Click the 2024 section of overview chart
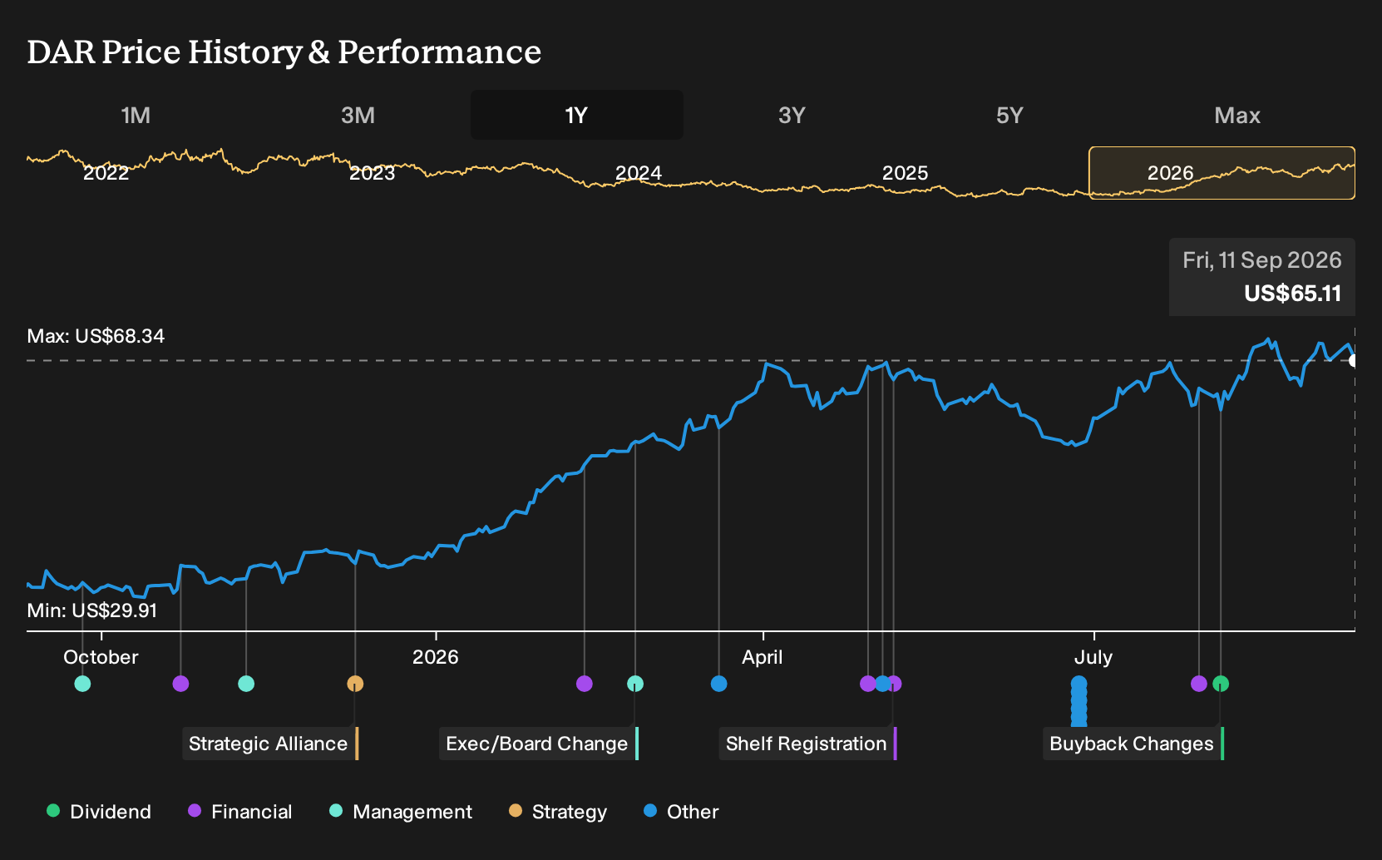This screenshot has height=860, width=1382. pyautogui.click(x=639, y=172)
